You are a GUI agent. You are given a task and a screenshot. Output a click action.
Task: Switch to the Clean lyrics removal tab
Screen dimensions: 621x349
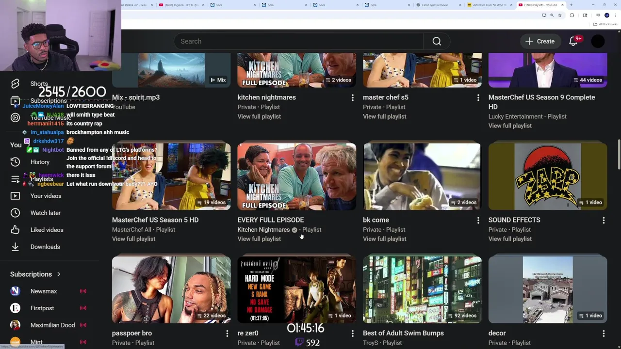point(438,5)
